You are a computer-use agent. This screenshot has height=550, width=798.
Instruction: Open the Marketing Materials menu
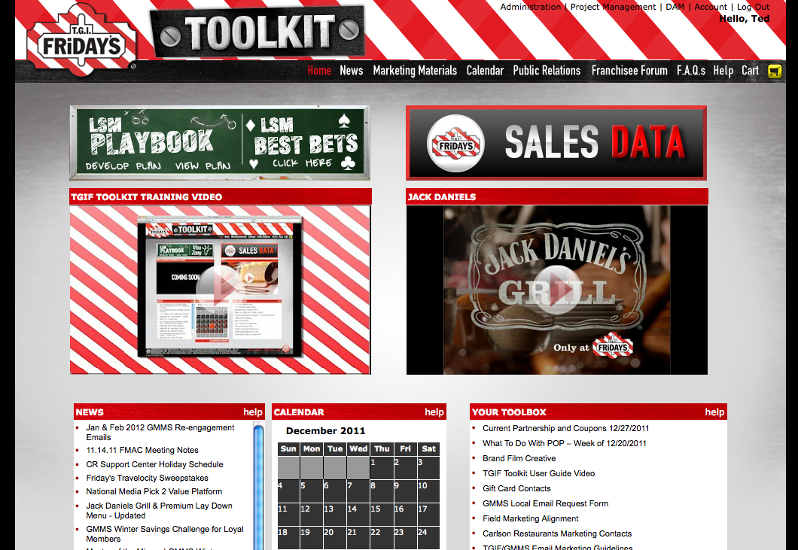tap(415, 71)
